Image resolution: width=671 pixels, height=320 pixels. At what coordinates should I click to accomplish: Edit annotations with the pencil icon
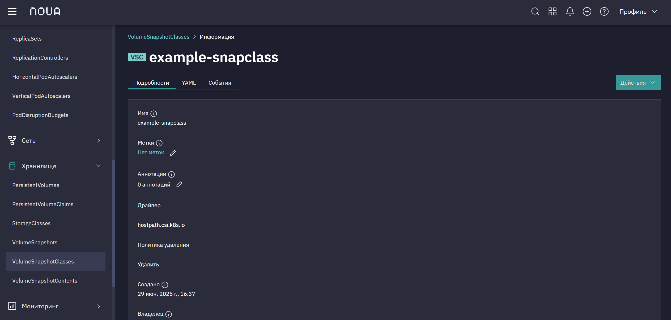[x=179, y=184]
